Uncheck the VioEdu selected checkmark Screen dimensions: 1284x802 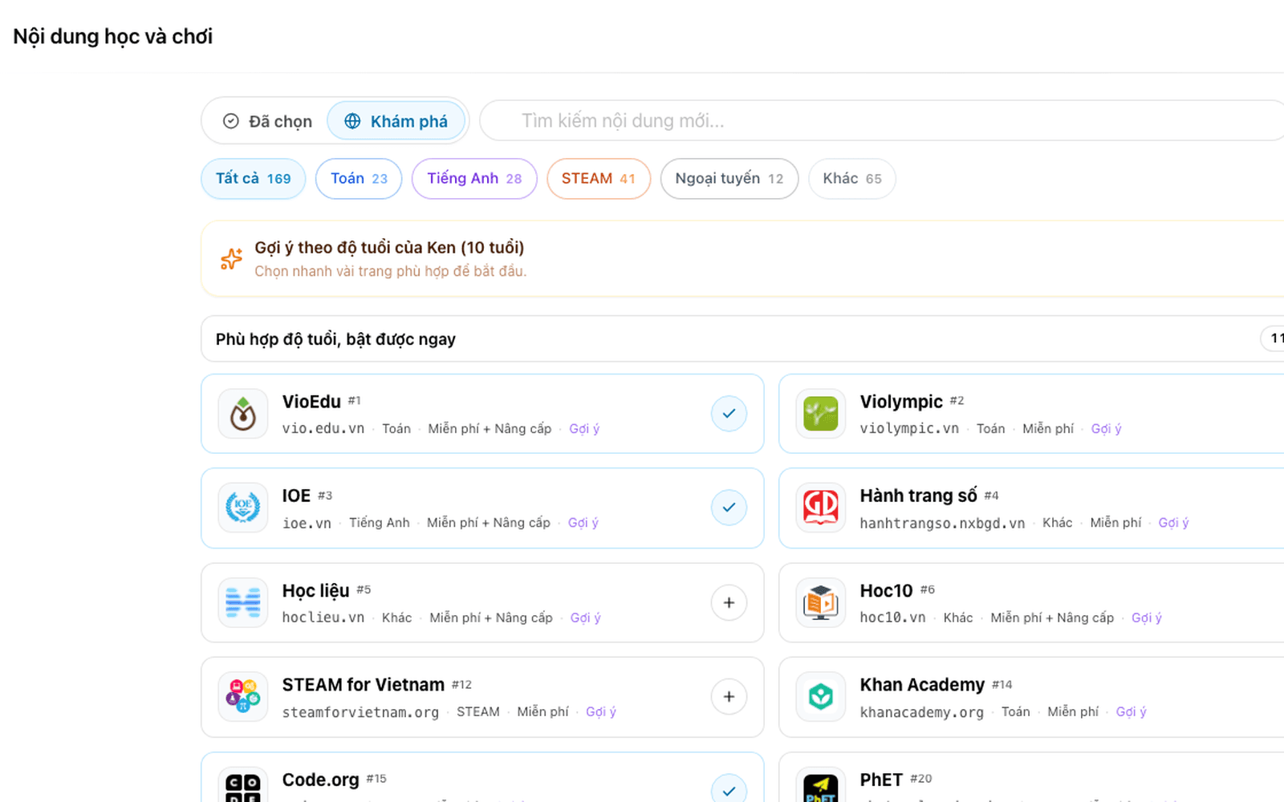click(x=729, y=414)
